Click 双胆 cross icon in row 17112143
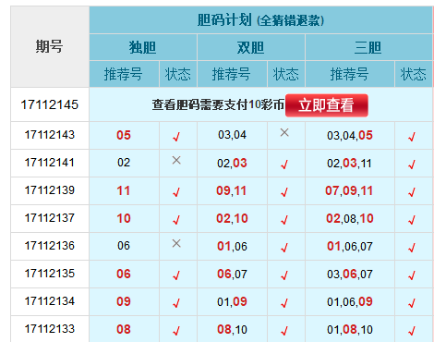This screenshot has height=342, width=434. (284, 132)
